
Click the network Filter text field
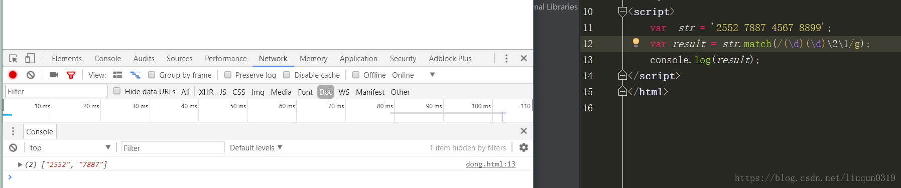click(x=56, y=91)
